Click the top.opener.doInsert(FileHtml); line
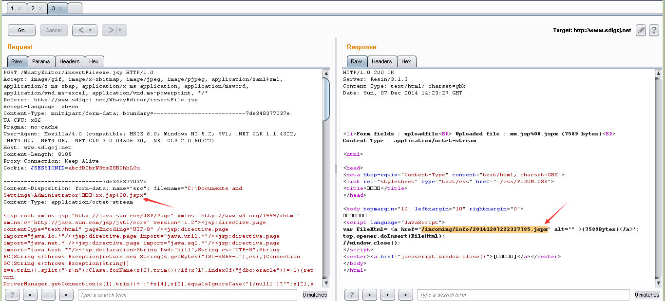 [394, 236]
